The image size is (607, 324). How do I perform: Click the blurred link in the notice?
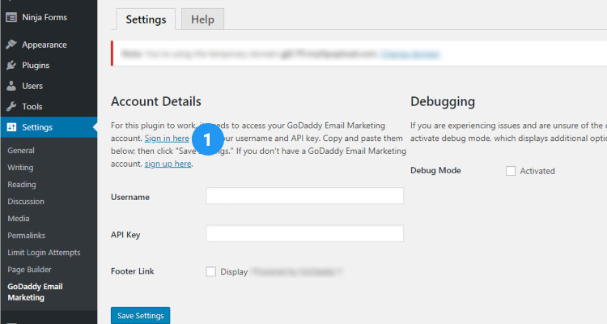pyautogui.click(x=410, y=54)
